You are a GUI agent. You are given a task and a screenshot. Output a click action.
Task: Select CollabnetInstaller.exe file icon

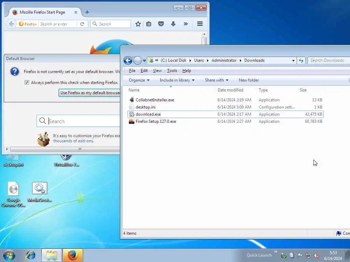(x=132, y=100)
